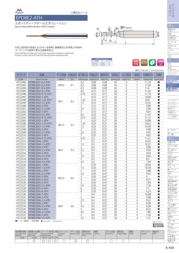Open the 日進工具 maker tab
179x253 pixels.
point(173,143)
